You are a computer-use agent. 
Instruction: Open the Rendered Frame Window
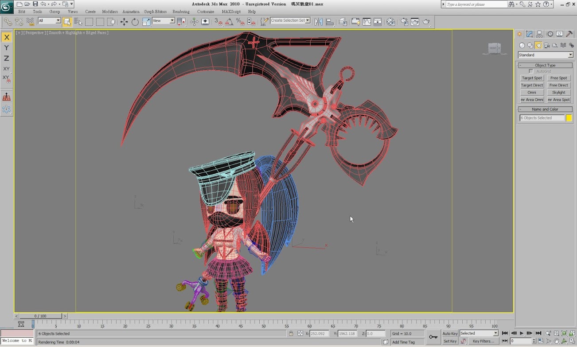click(415, 21)
